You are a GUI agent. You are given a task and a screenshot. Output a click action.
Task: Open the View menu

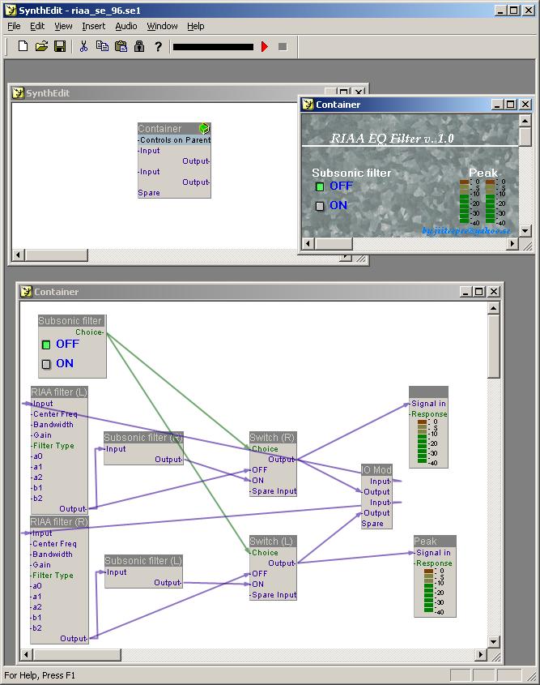(x=63, y=26)
